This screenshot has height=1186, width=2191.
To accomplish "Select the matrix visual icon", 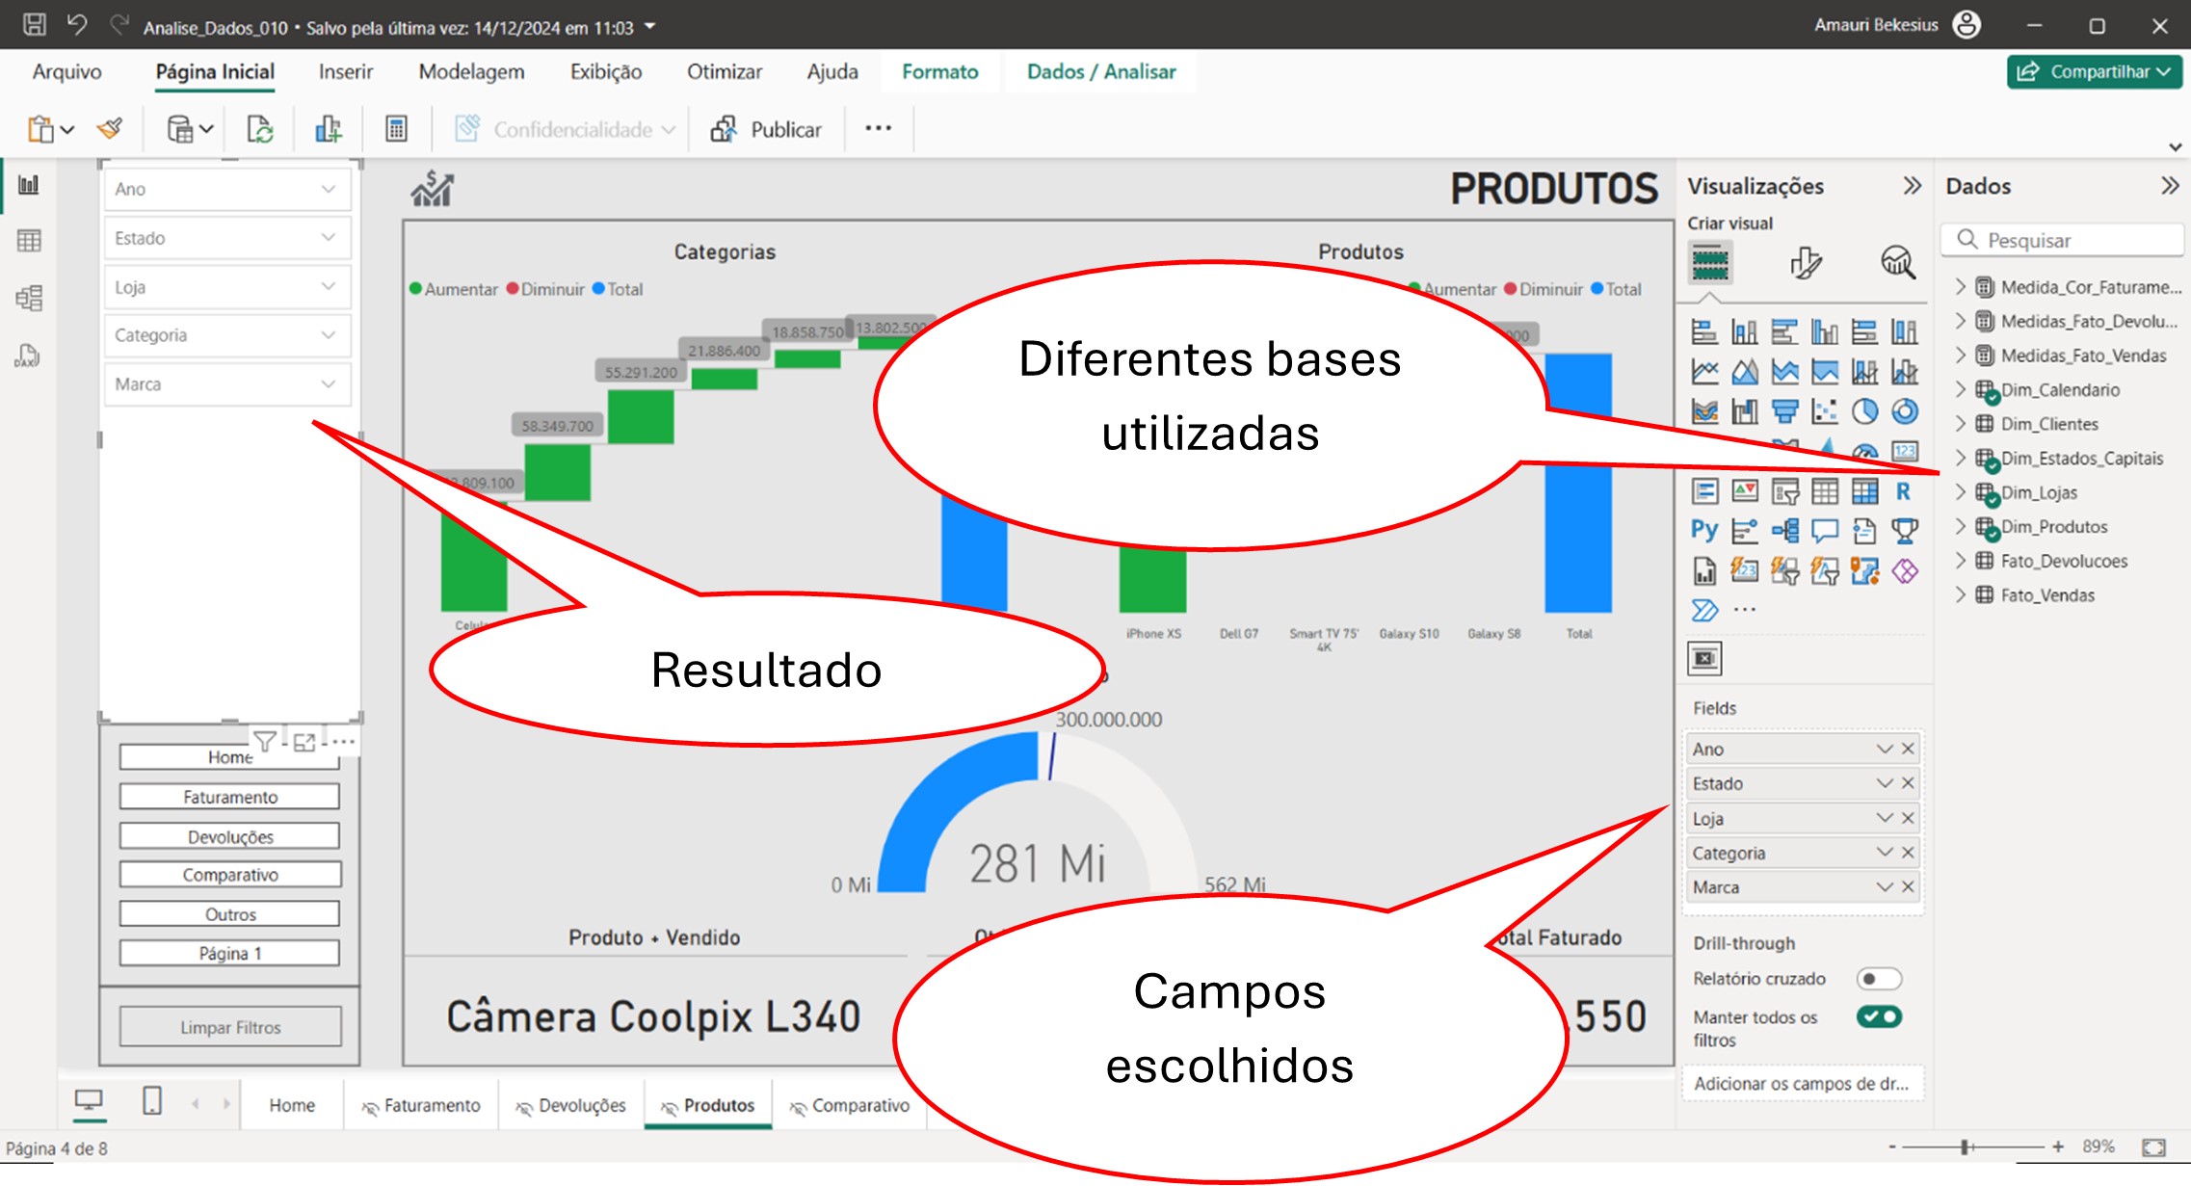I will pyautogui.click(x=1864, y=492).
